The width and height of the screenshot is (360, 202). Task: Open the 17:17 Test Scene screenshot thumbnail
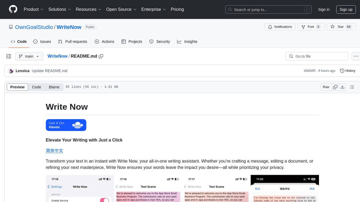(217, 189)
